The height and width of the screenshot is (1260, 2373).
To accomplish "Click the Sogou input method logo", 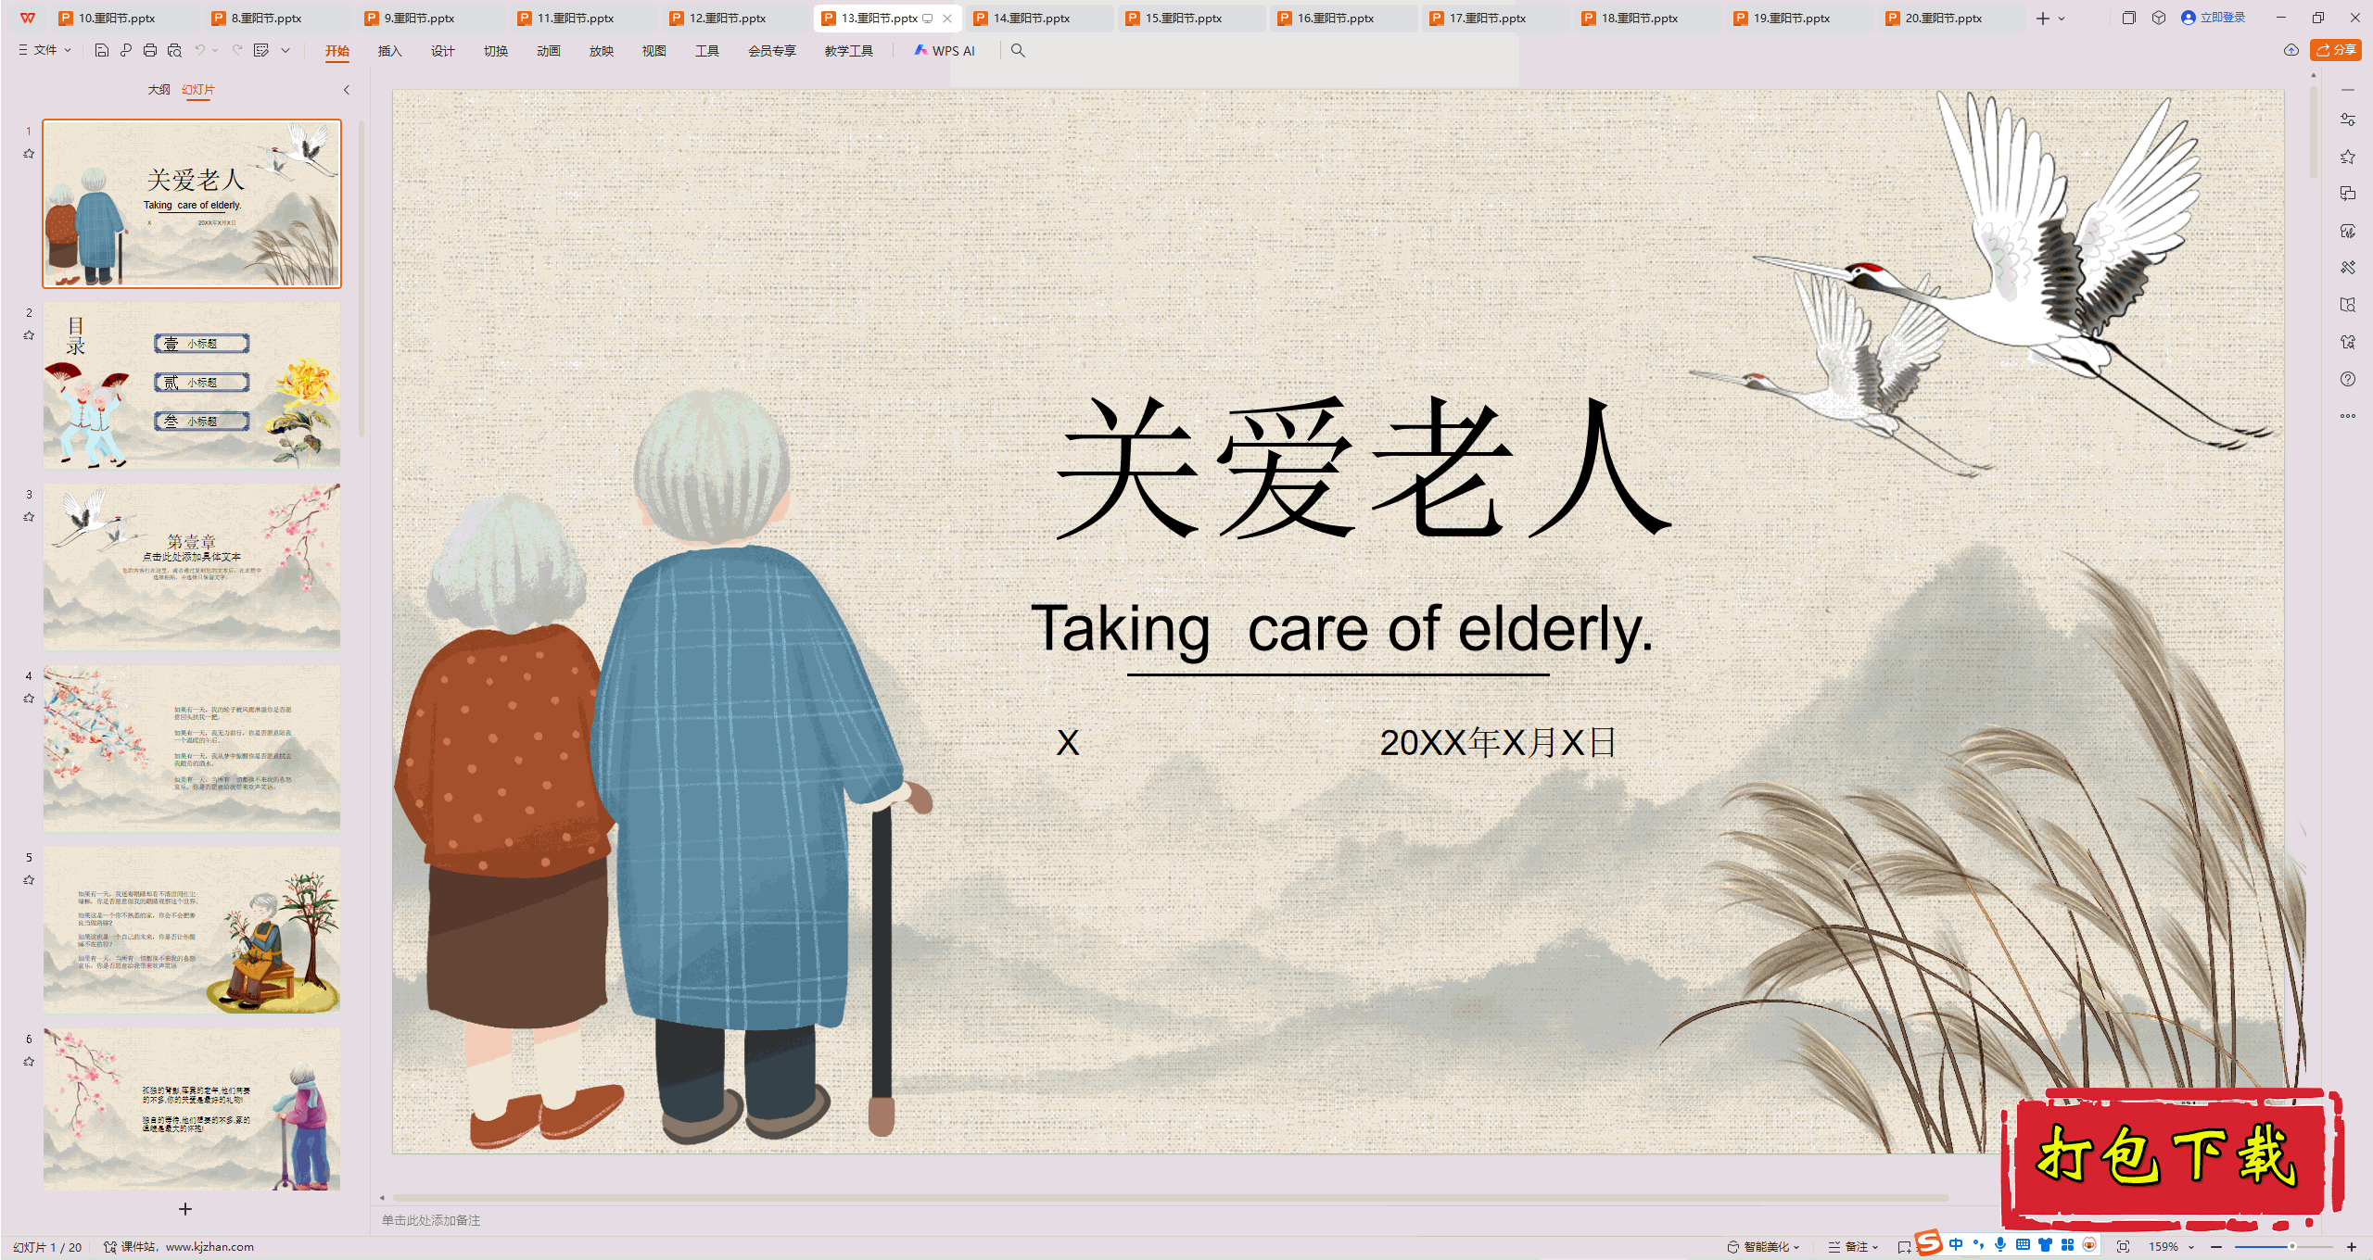I will pos(1929,1242).
